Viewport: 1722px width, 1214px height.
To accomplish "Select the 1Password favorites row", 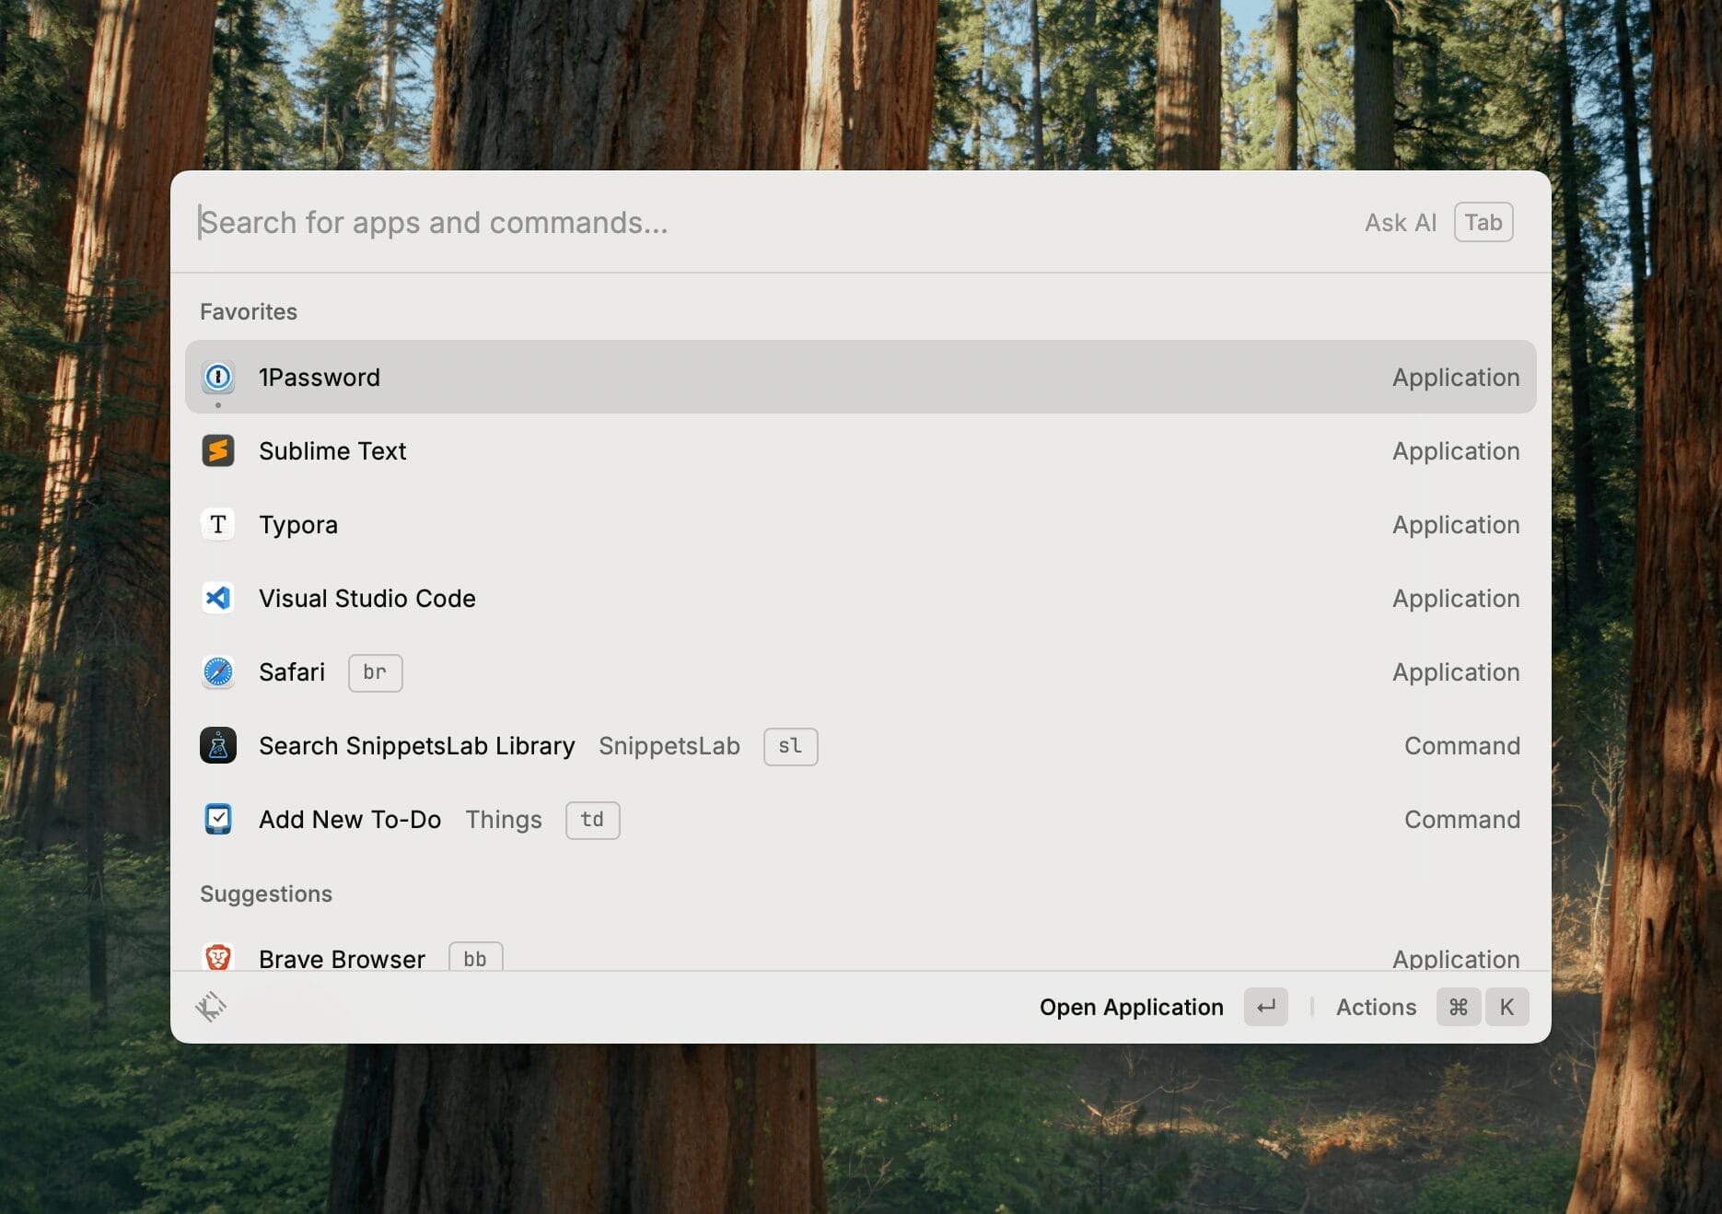I will click(x=645, y=377).
